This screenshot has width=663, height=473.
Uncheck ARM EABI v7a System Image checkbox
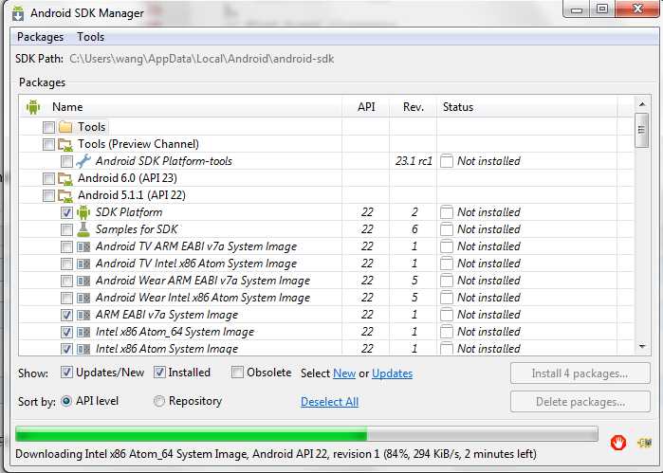point(66,315)
